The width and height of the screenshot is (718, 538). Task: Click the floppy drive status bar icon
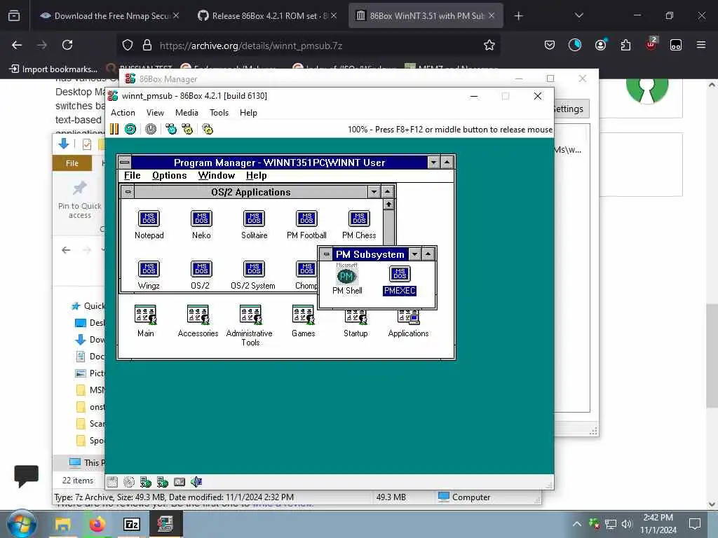112,482
